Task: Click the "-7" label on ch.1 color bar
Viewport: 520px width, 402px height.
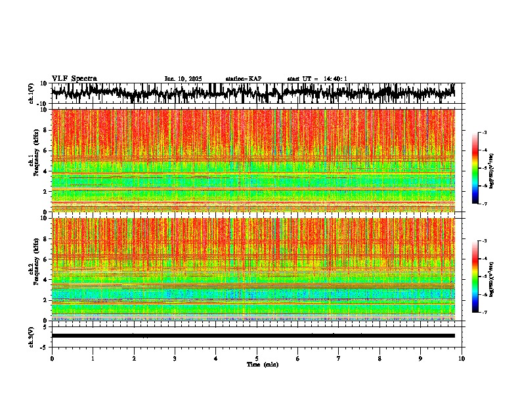Action: [484, 204]
